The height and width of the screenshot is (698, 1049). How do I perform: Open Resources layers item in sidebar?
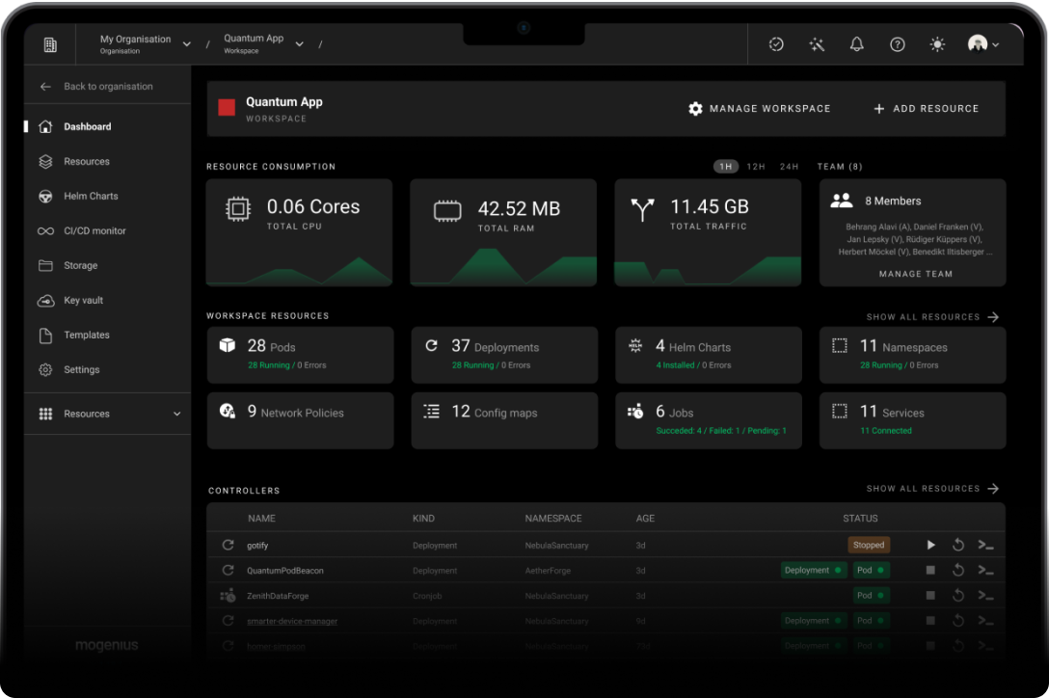point(107,161)
